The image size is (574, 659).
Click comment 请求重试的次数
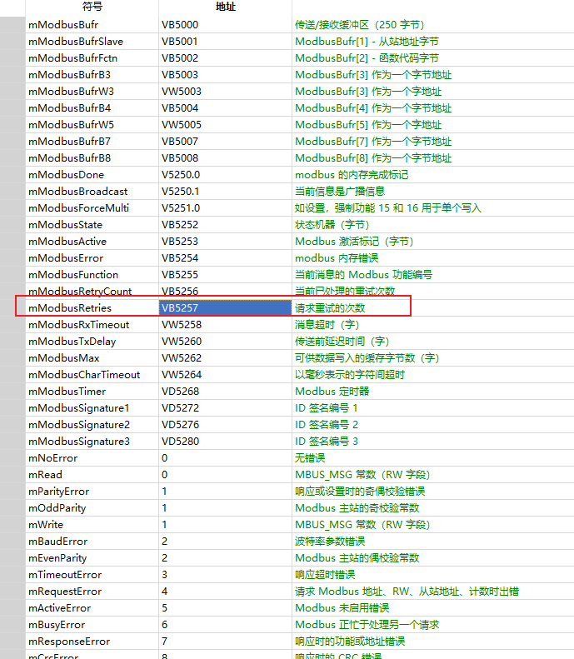coord(330,308)
